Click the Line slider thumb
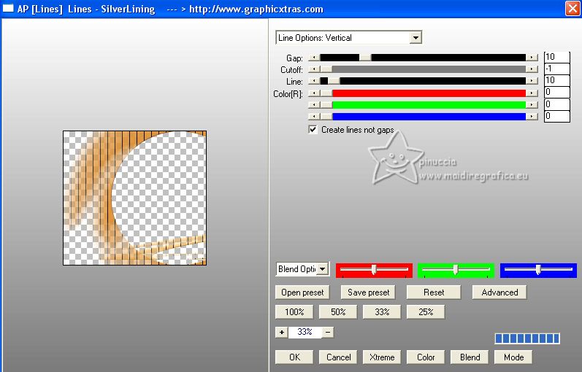 click(x=334, y=81)
